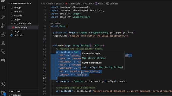Viewport: 172px width, 96px height.
Task: Click the LoggerFactory import on line 4
Action: point(81,17)
